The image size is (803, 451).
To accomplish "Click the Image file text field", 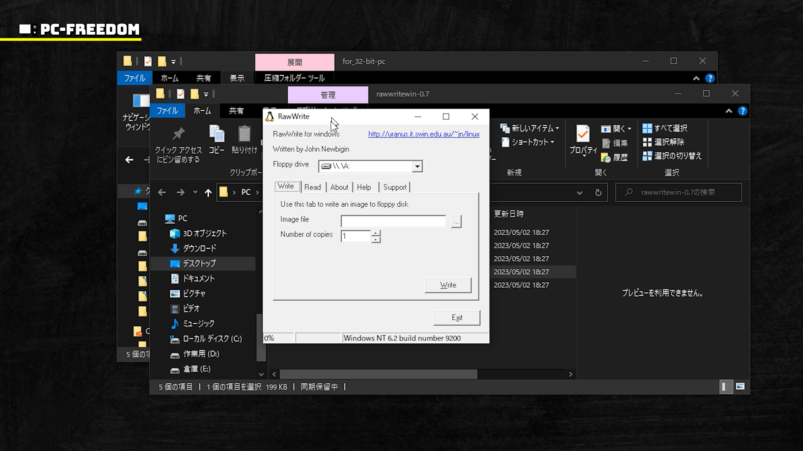I will click(393, 221).
